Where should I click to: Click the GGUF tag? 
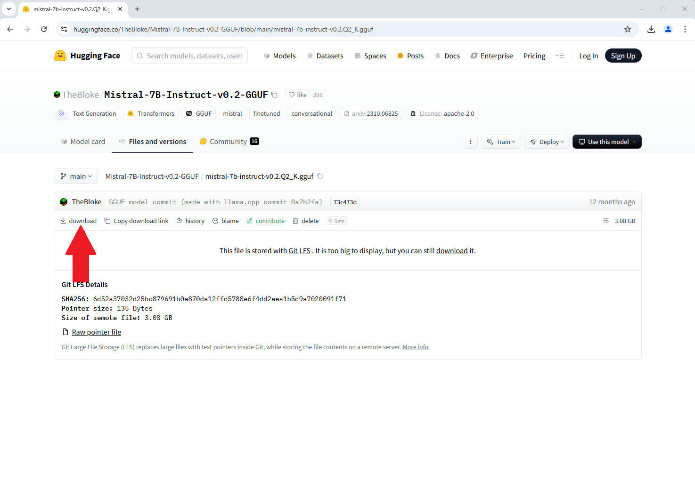coord(199,113)
